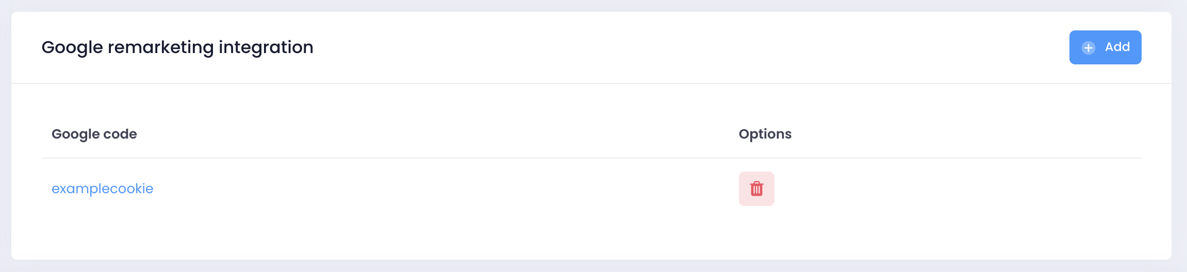Image resolution: width=1187 pixels, height=272 pixels.
Task: Delete the examplecookie Google code
Action: click(756, 189)
